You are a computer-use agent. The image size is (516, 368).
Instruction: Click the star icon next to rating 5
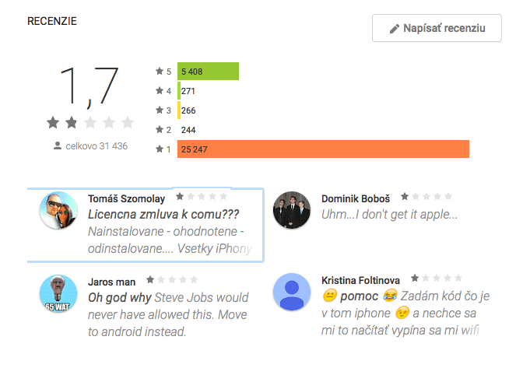click(160, 71)
